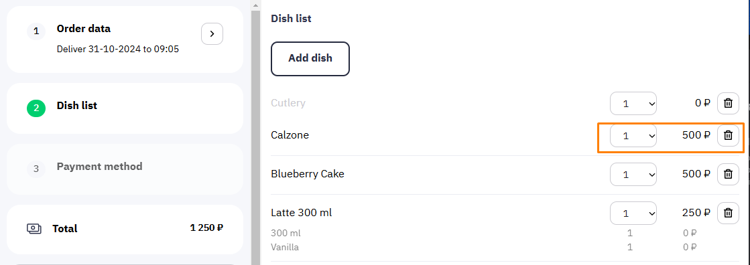Delete Cutlery with its trash icon

pos(728,103)
